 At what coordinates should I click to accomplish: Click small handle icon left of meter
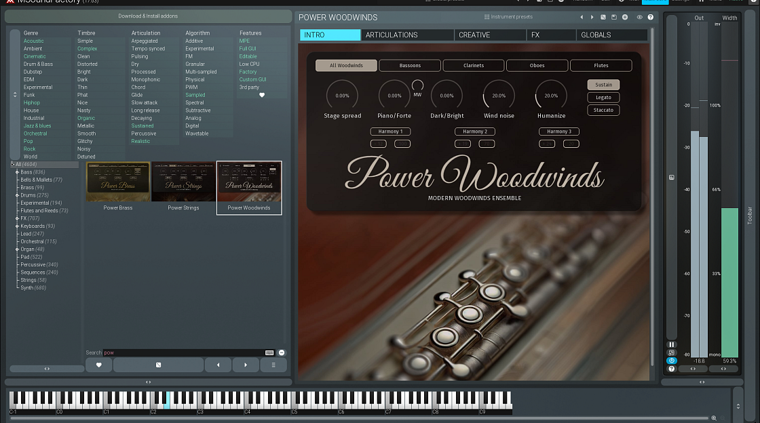pos(671,178)
